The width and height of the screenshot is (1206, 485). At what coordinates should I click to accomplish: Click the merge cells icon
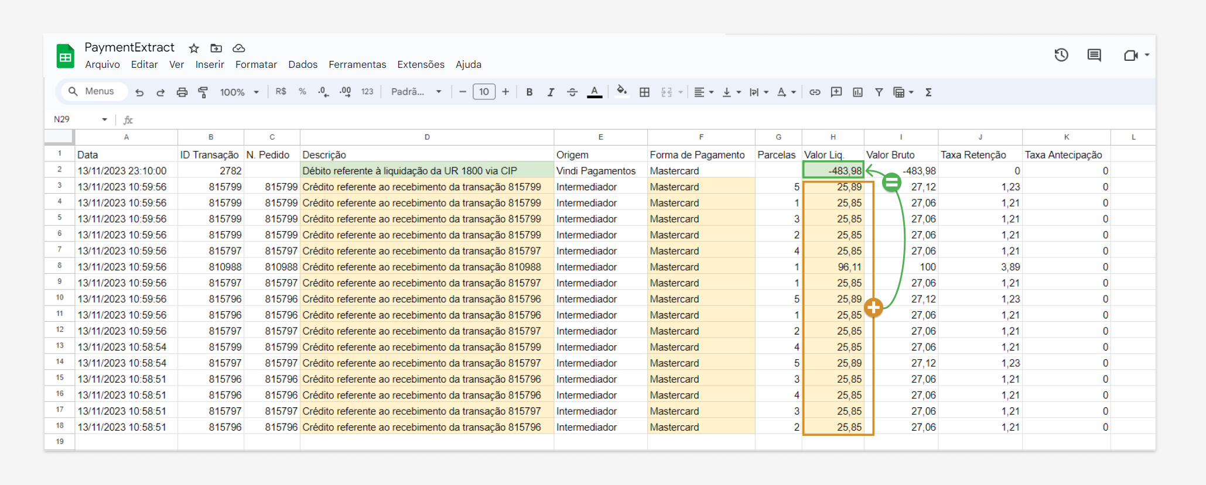667,92
